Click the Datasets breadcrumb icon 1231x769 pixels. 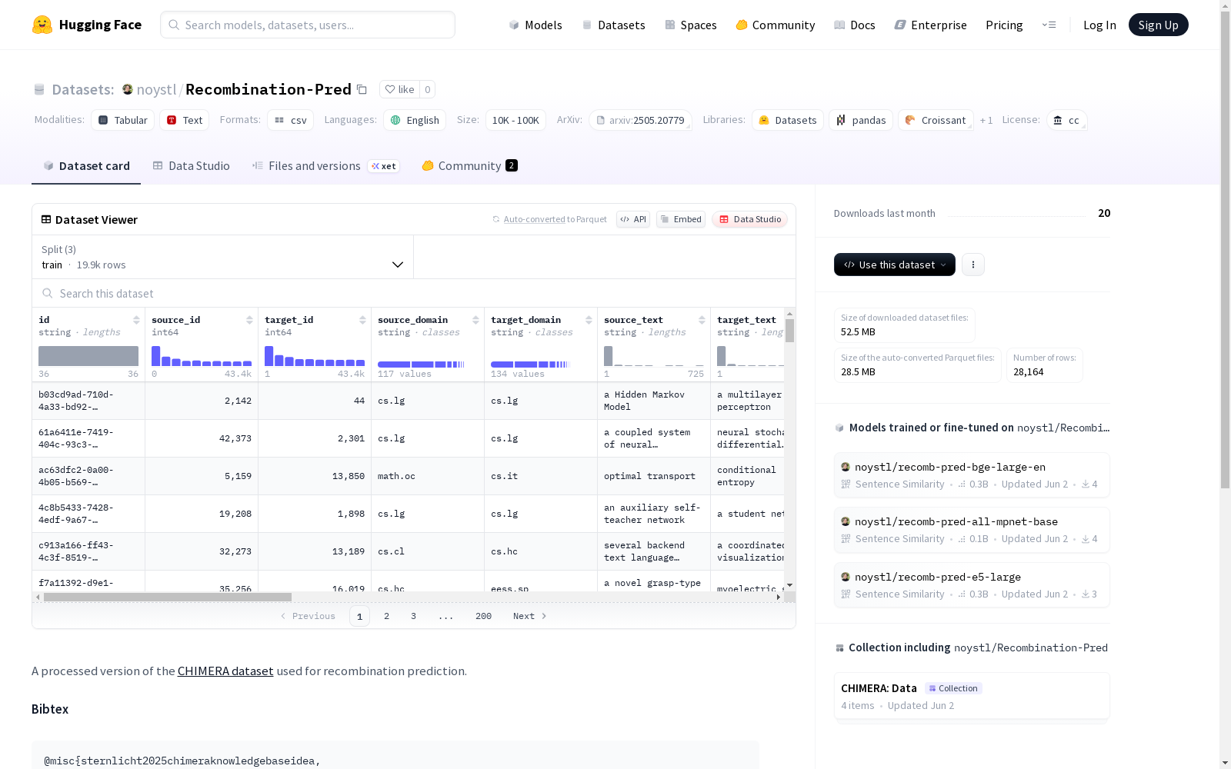39,89
